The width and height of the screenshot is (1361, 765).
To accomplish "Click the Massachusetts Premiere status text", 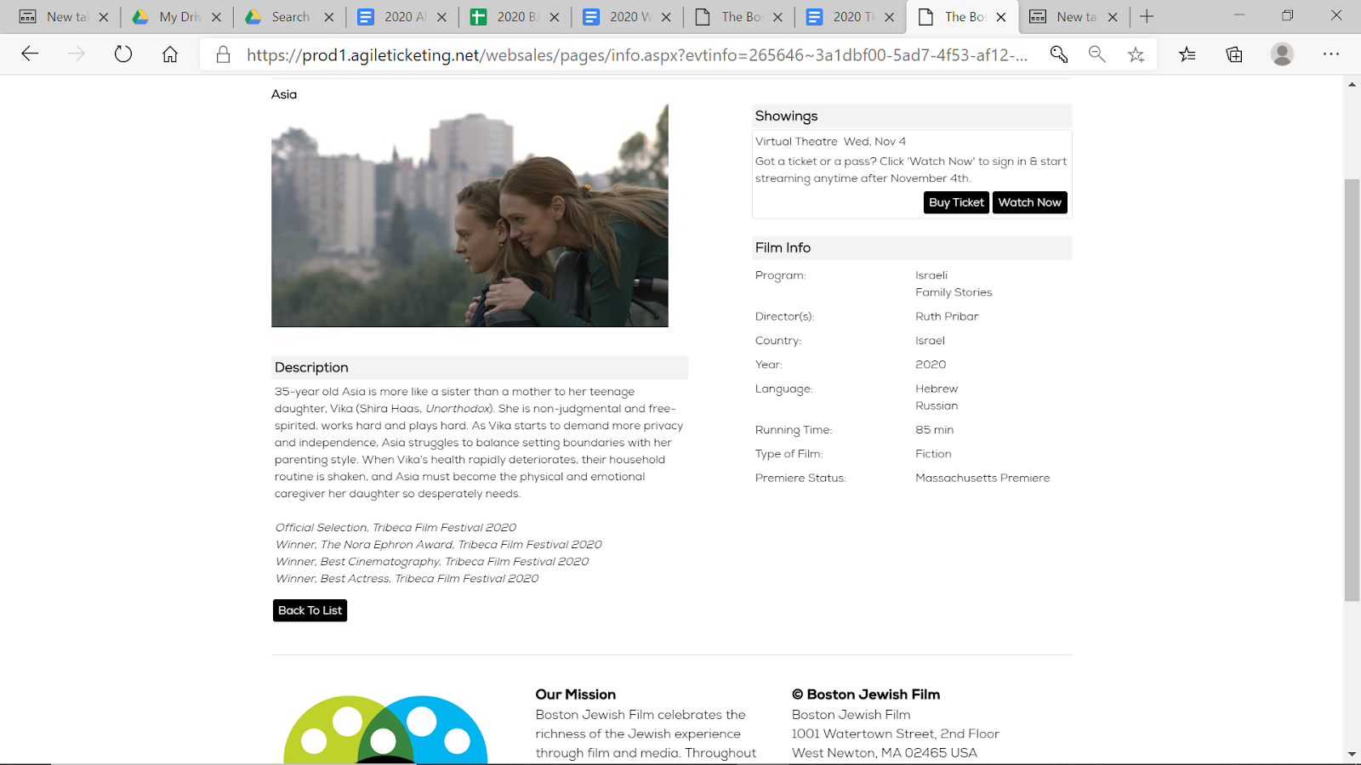I will tap(982, 479).
